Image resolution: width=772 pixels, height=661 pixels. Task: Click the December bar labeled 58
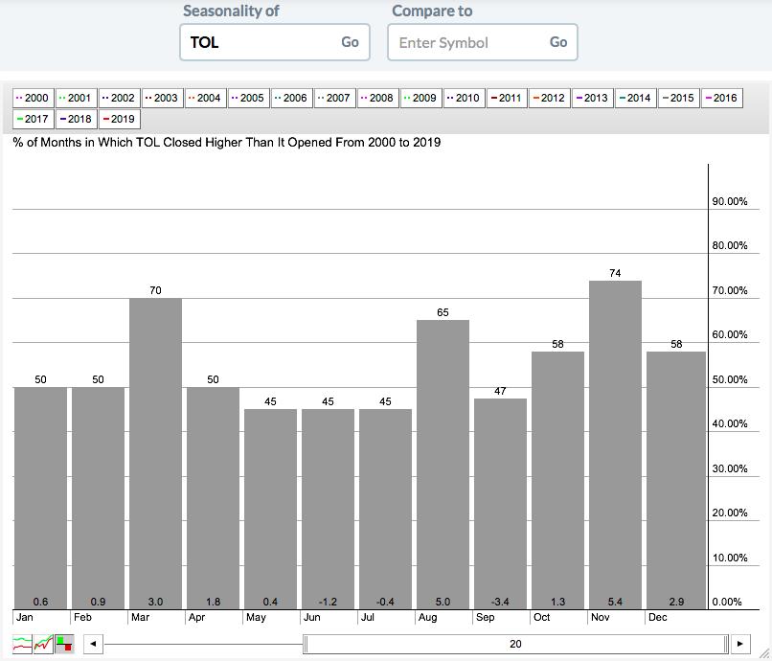(676, 480)
